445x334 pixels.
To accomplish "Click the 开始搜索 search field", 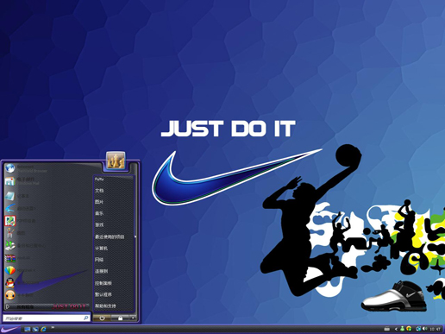I will [x=47, y=318].
